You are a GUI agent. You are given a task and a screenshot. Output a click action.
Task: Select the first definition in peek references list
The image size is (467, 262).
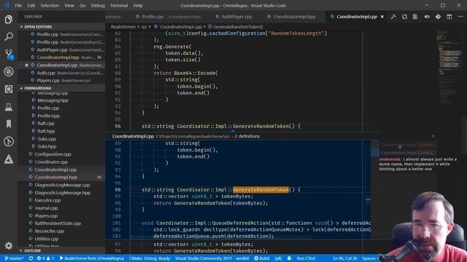407,145
